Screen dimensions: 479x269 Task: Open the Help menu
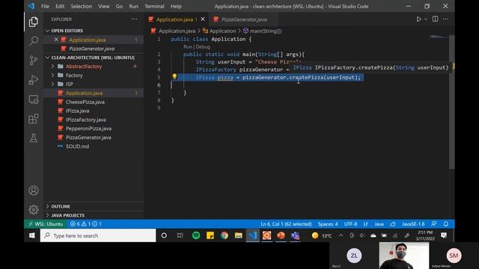pyautogui.click(x=176, y=6)
